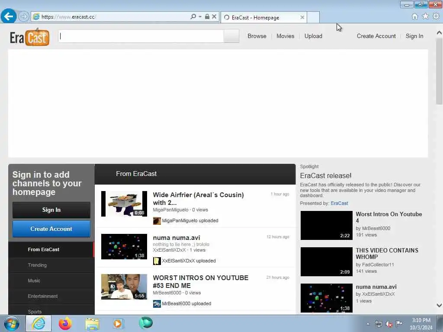Image resolution: width=443 pixels, height=332 pixels.
Task: Open WORST INTROS ON YOUTUBE #53 title
Action: 201,282
